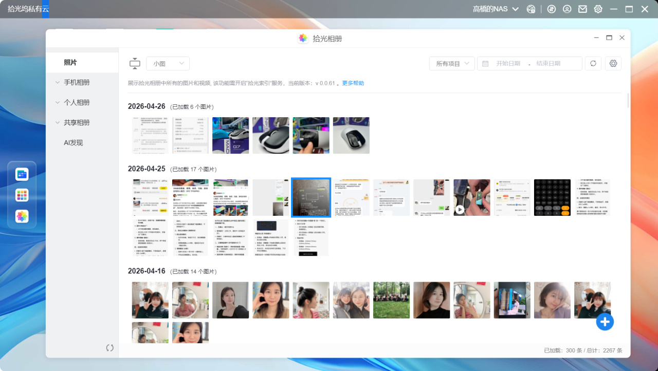Click the 开始日期 start date field
This screenshot has height=371, width=658.
(508, 63)
